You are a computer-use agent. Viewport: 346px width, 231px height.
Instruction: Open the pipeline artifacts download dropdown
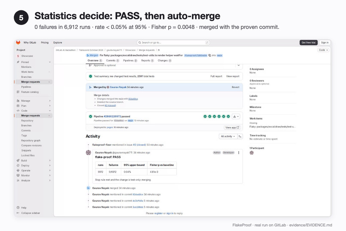236,117
